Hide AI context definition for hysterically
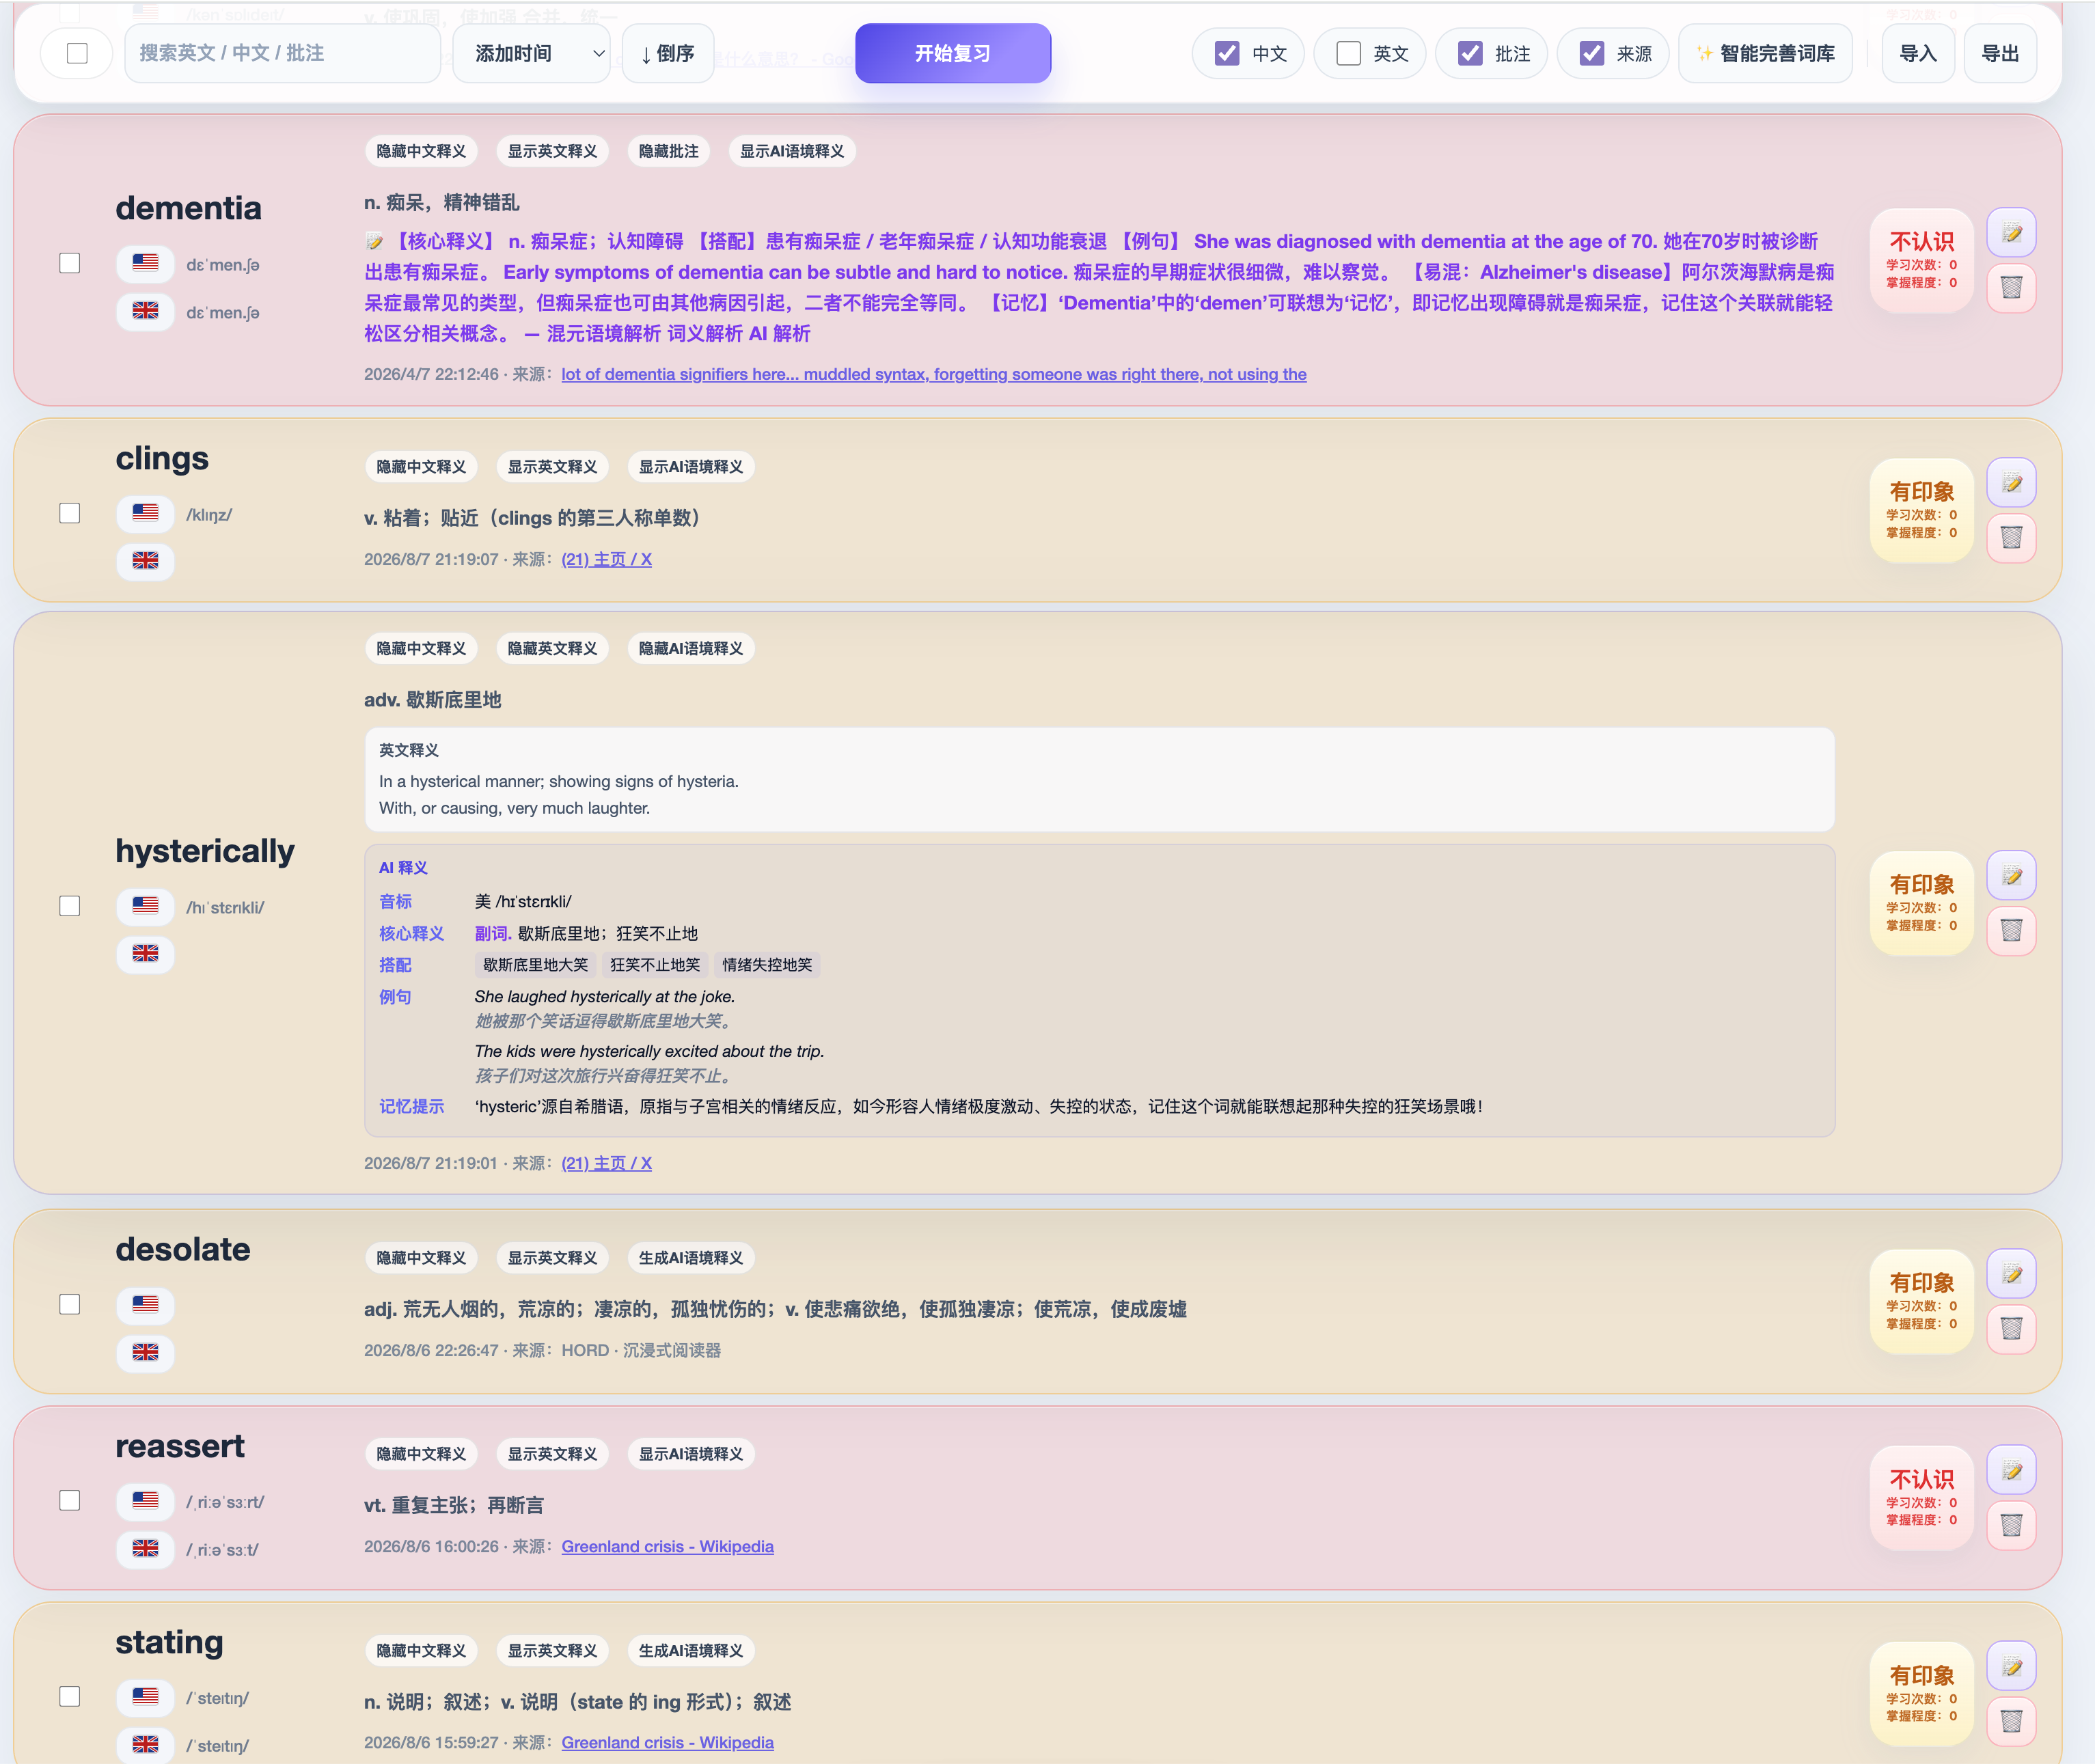The image size is (2095, 1764). click(691, 649)
